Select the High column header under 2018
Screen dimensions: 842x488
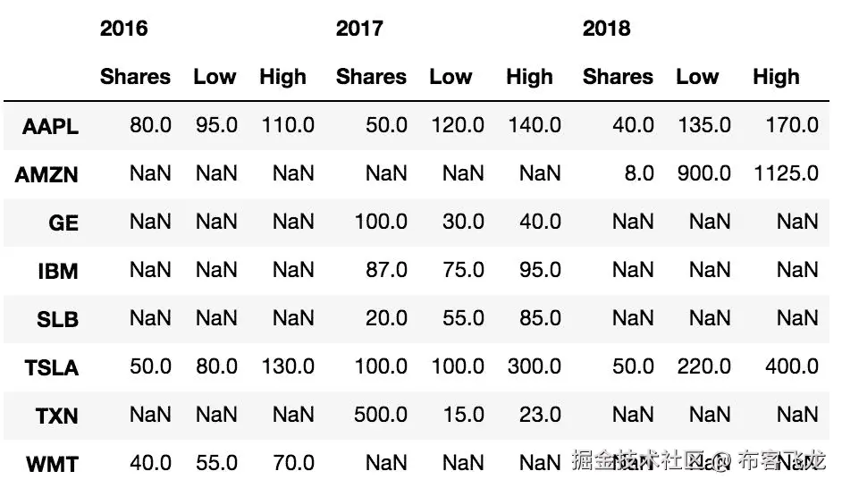(775, 77)
